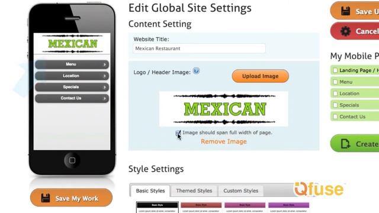This screenshot has height=213, width=379.
Task: Click the floppy disk icon on top-right Save button
Action: [x=346, y=11]
